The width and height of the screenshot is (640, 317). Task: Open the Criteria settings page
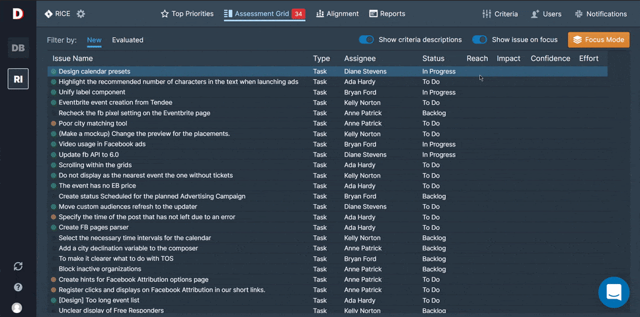coord(500,14)
